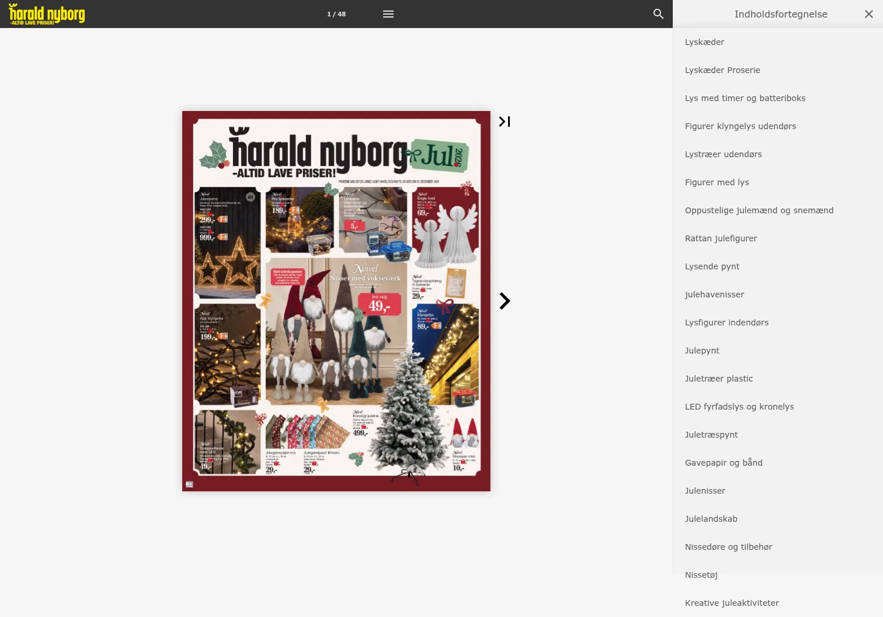Image resolution: width=883 pixels, height=617 pixels.
Task: Open Figurer klyngelys udendørs
Action: coord(778,126)
